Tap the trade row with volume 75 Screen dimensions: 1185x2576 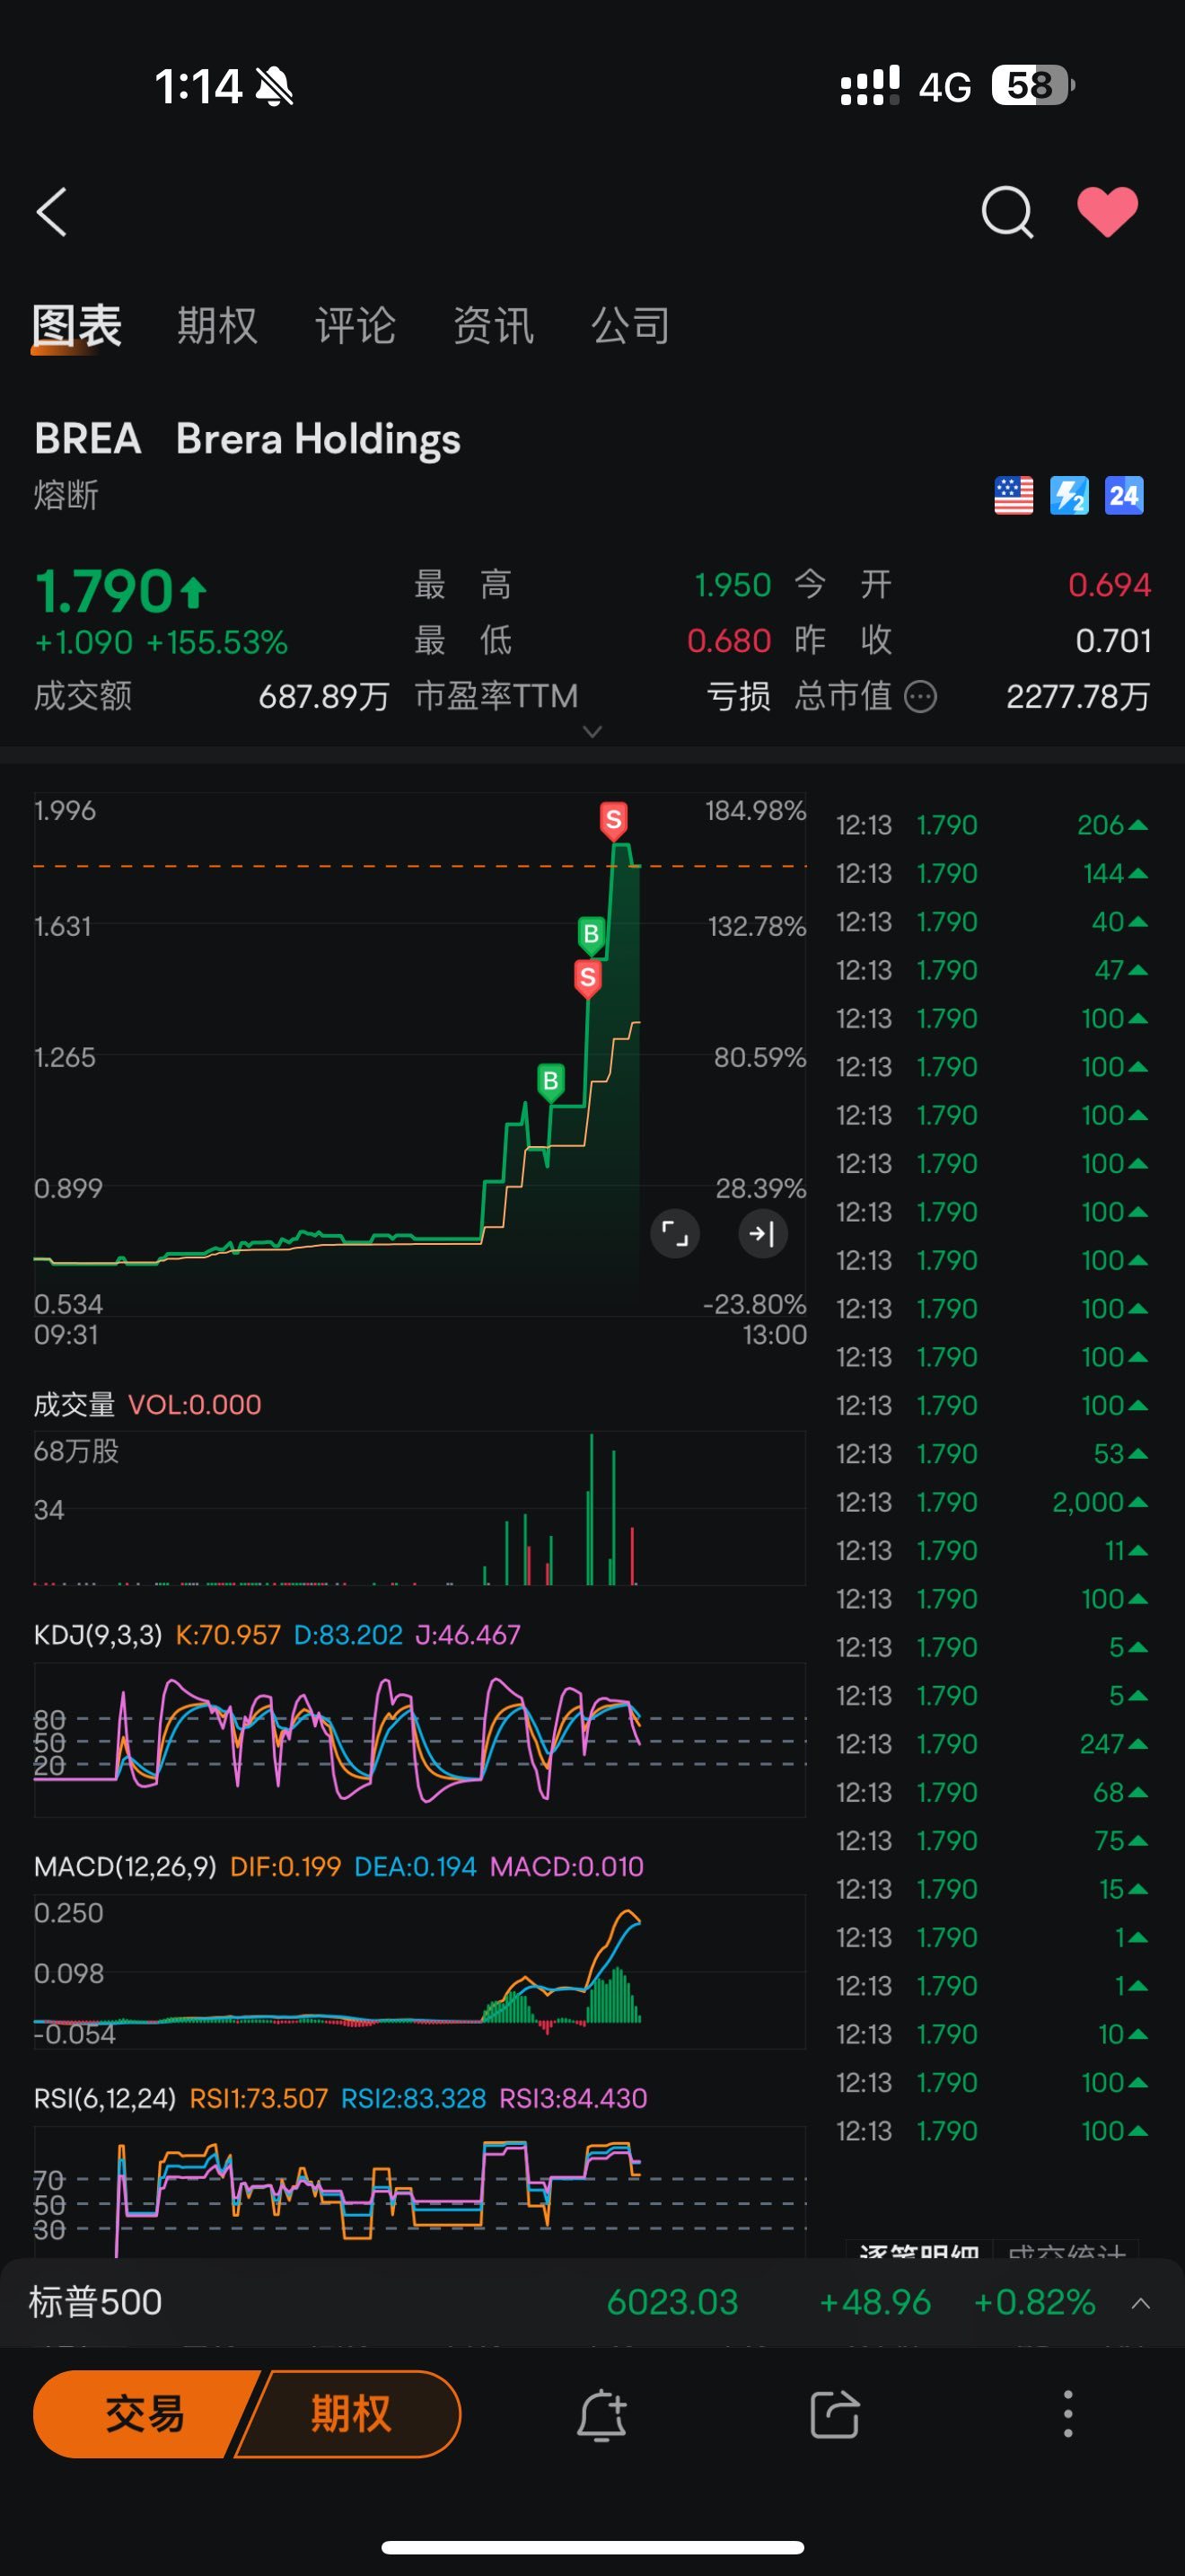(x=992, y=1840)
